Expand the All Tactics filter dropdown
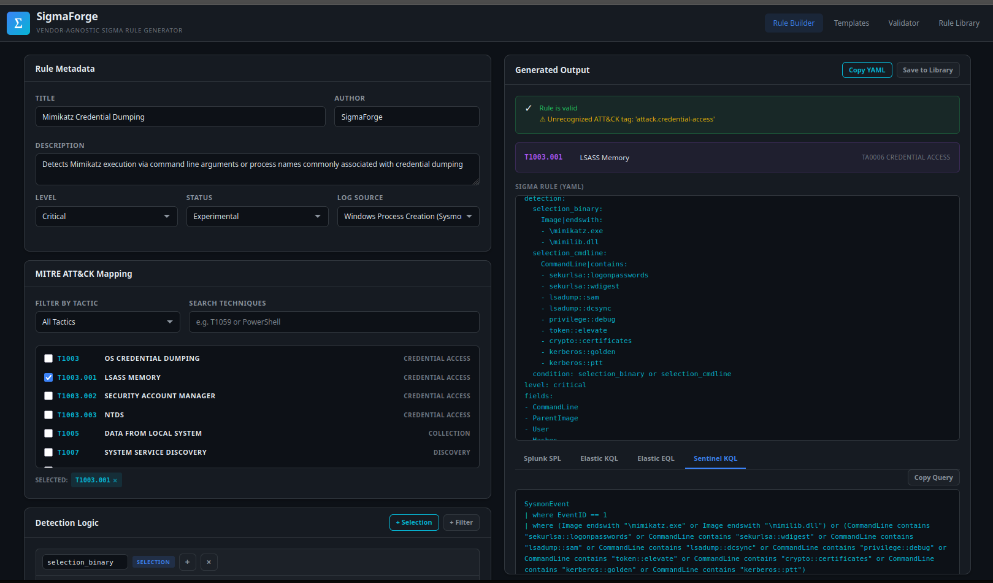 [107, 322]
